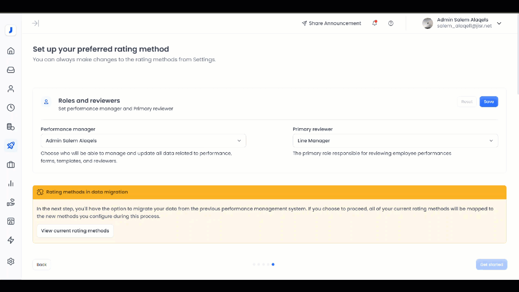Expand the sidebar with the arrow icon

36,23
